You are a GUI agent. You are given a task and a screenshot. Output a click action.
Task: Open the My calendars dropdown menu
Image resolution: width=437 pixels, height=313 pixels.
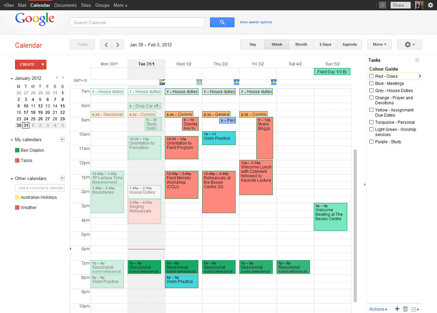[62, 139]
